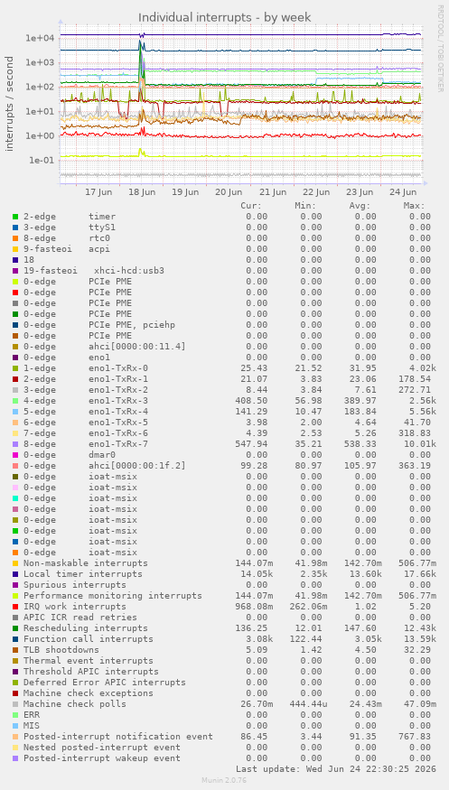Image resolution: width=449 pixels, height=790 pixels.
Task: Click the APIC ICR read retries label
Action: [x=80, y=618]
